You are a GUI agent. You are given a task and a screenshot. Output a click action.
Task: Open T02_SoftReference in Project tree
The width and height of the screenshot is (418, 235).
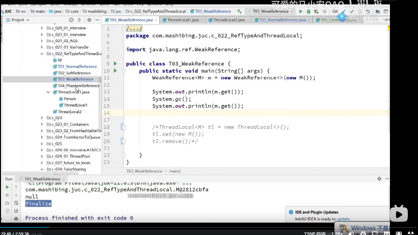[x=74, y=73]
